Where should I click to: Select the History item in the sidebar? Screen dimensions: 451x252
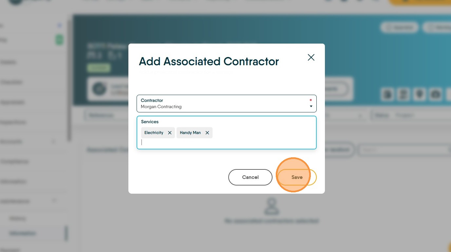18,219
